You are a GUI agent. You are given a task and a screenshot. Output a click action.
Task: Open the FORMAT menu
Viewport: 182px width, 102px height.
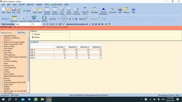39,5
